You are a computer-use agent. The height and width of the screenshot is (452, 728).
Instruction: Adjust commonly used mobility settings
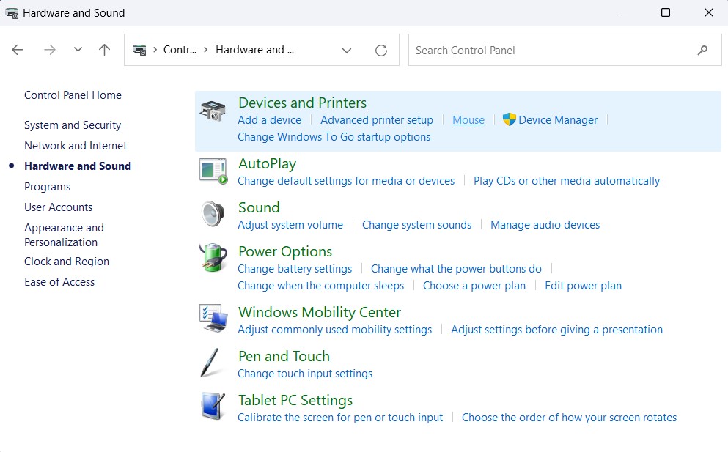[335, 330]
